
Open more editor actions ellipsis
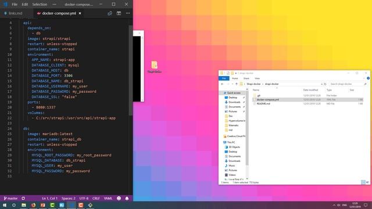pyautogui.click(x=128, y=13)
